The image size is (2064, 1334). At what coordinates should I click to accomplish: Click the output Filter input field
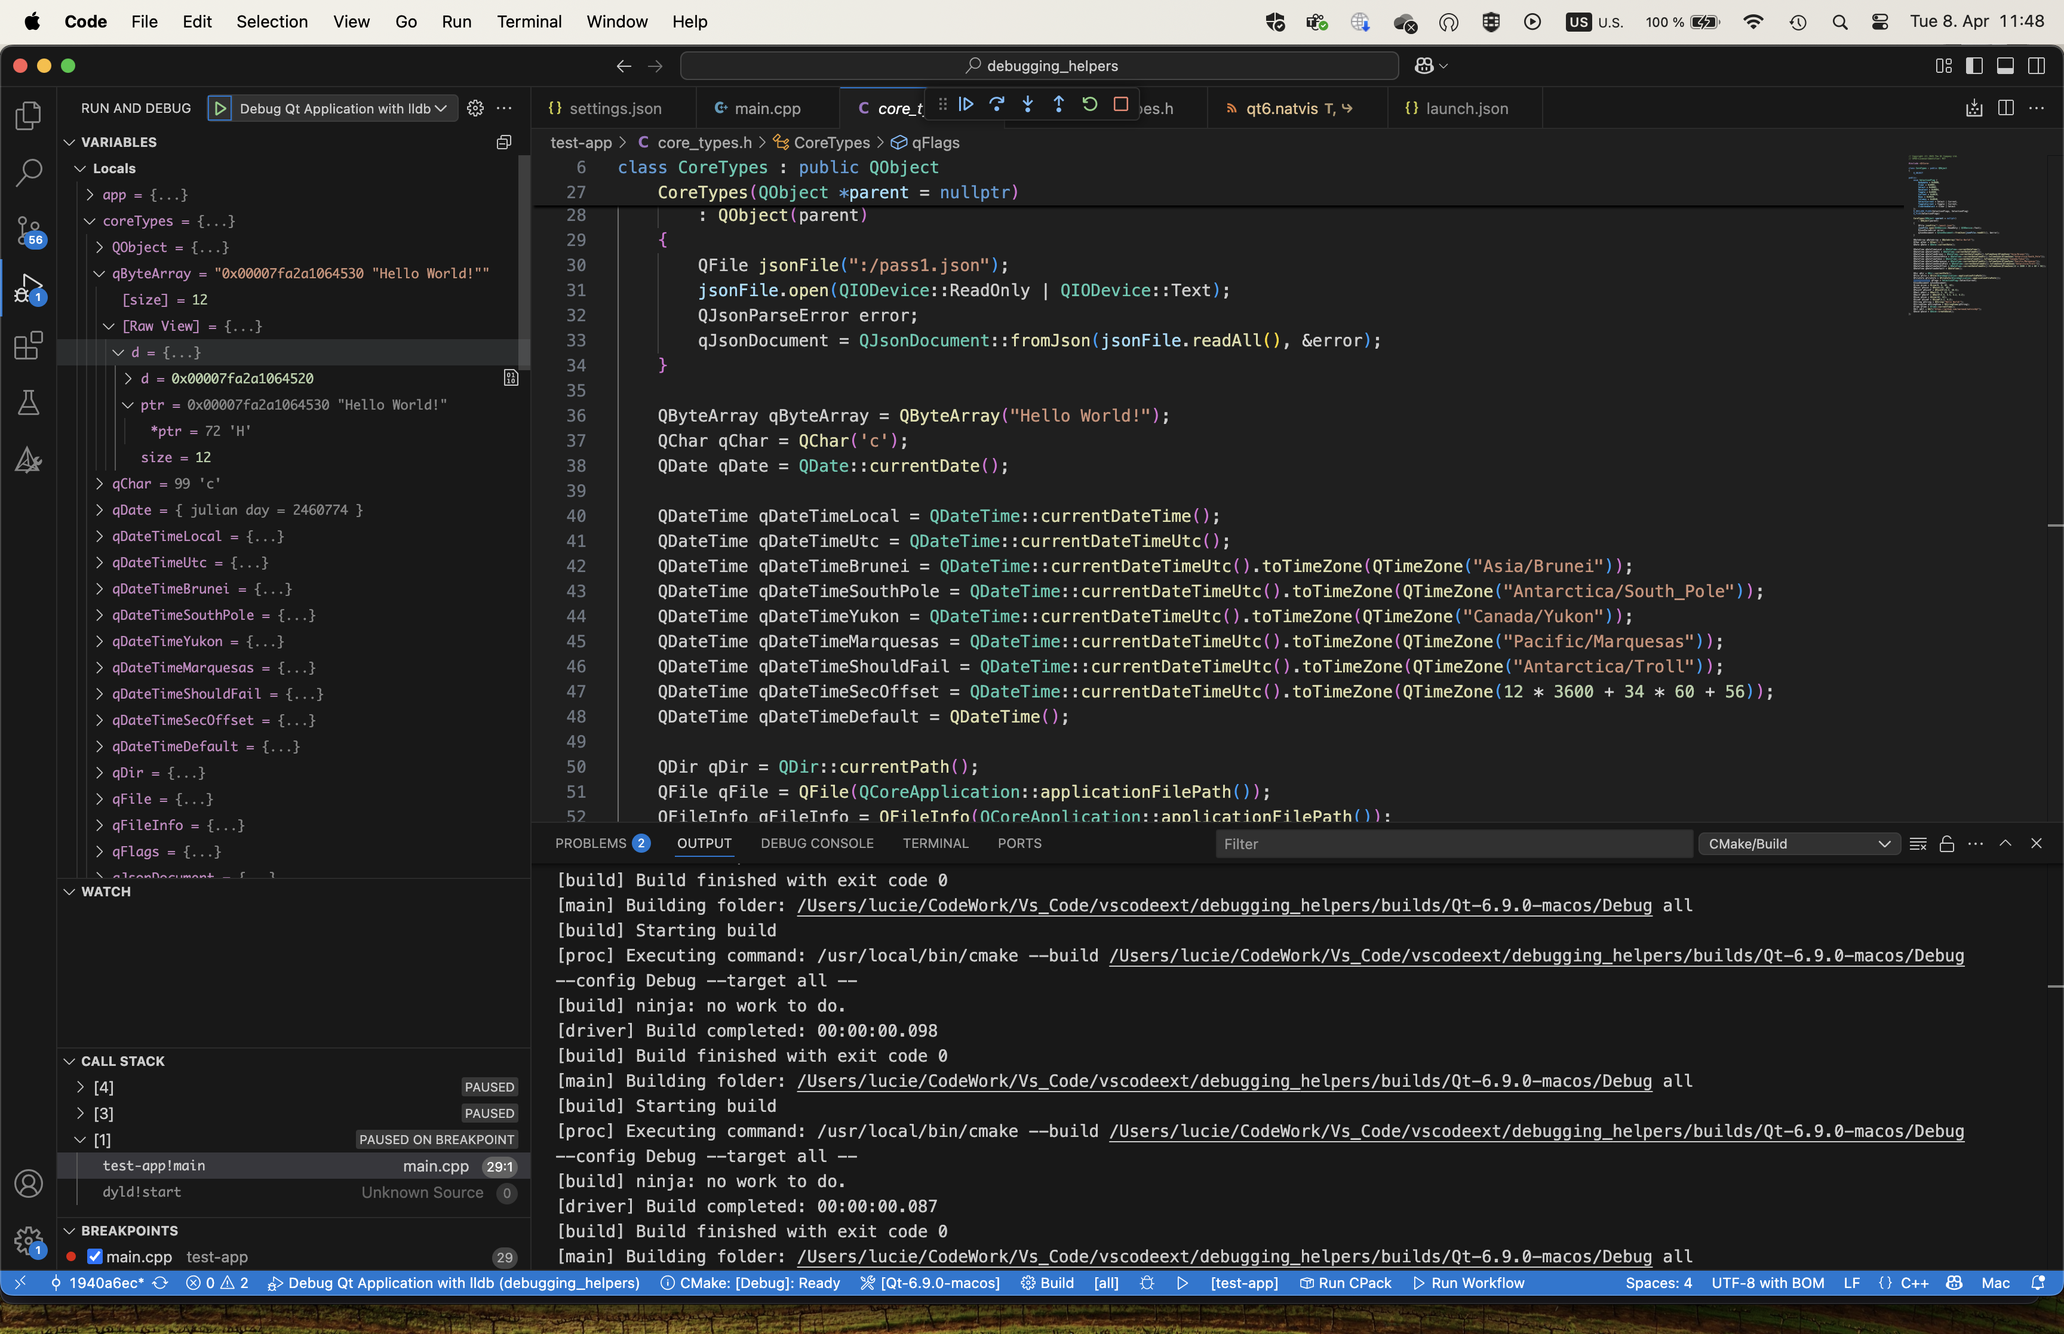pyautogui.click(x=1454, y=844)
